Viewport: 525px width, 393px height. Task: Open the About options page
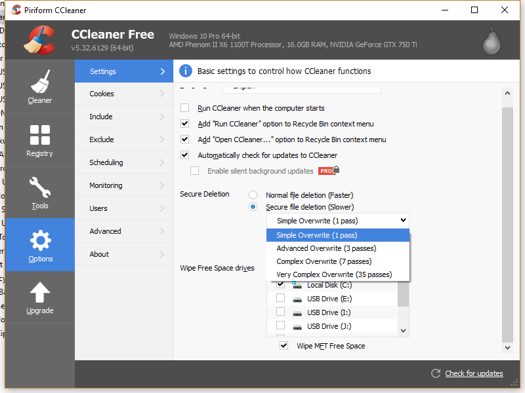pyautogui.click(x=124, y=254)
